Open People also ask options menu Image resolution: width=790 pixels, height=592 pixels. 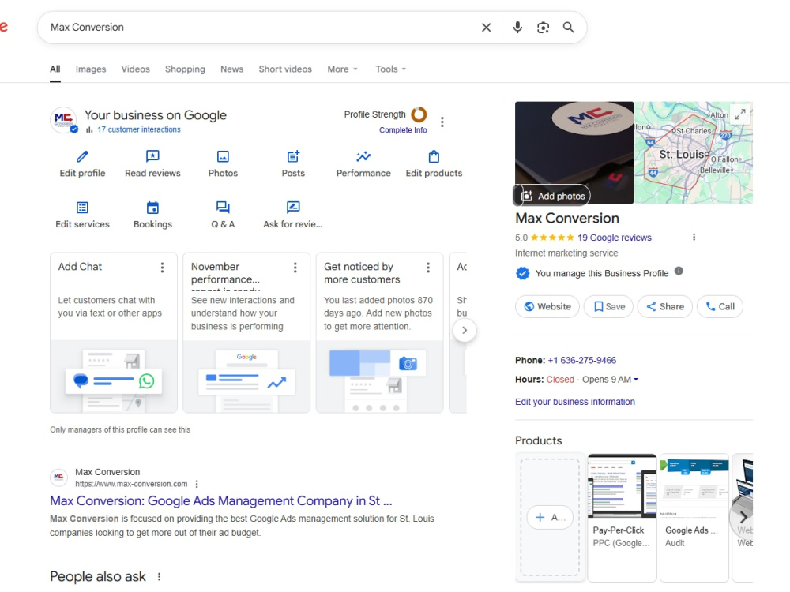point(160,576)
